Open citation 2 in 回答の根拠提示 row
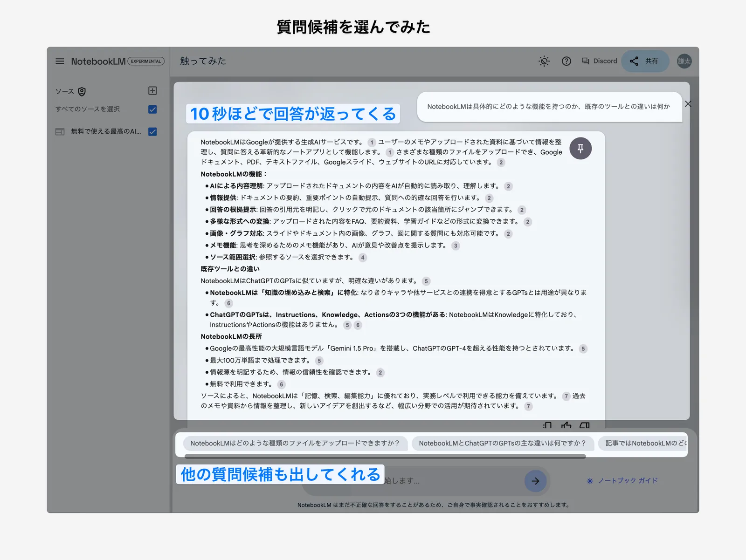Image resolution: width=746 pixels, height=560 pixels. coord(522,210)
